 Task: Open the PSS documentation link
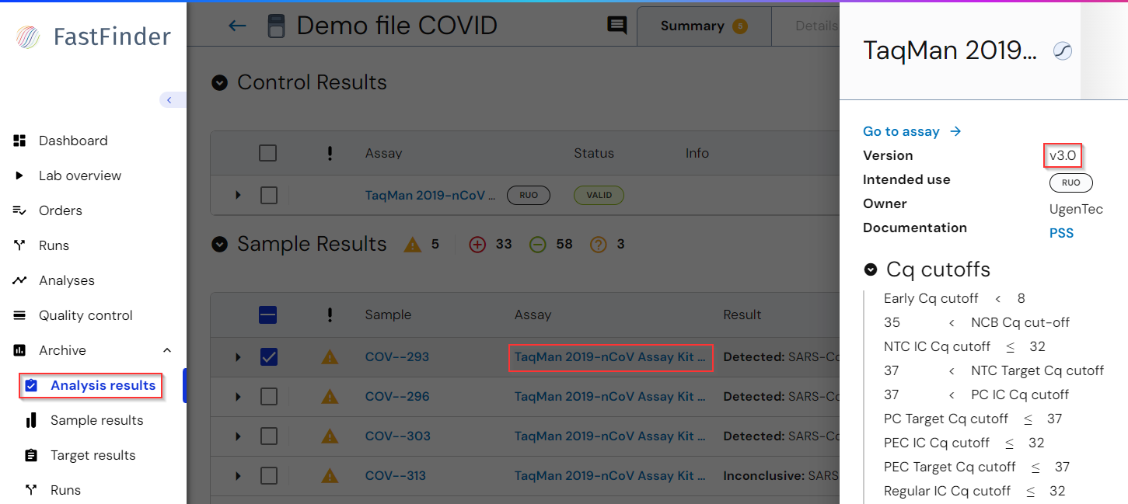[1061, 233]
